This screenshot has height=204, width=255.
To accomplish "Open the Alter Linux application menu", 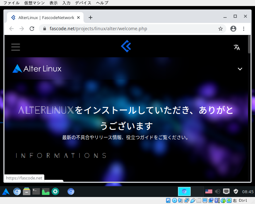I will pyautogui.click(x=6, y=191).
